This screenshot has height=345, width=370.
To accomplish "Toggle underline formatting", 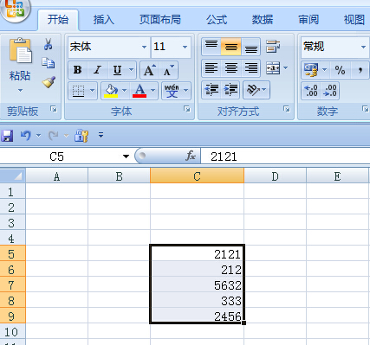I will [117, 70].
